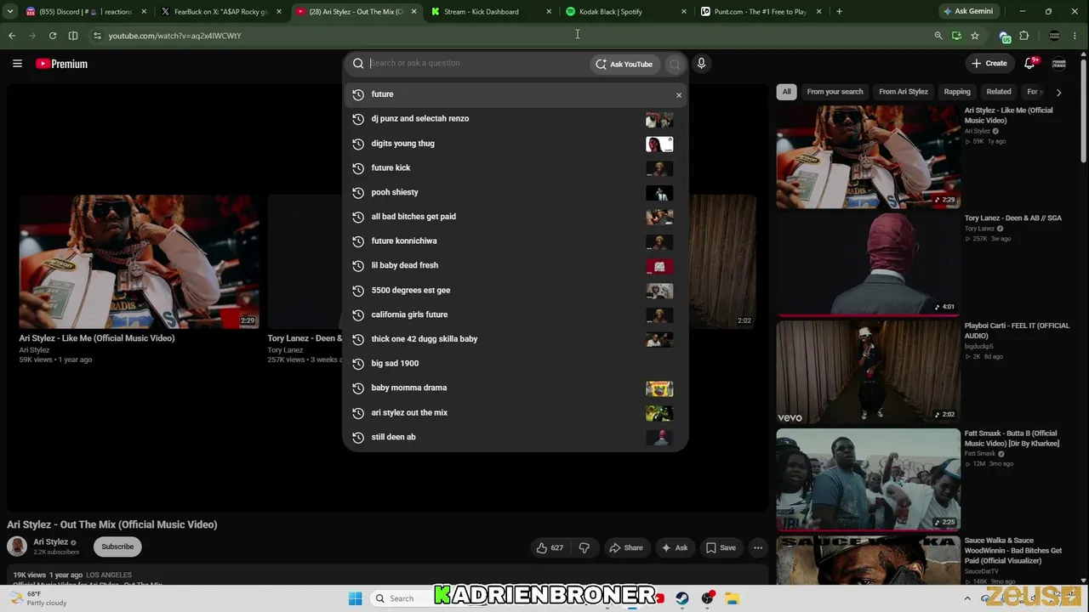Click the browser address bar URL

[174, 36]
